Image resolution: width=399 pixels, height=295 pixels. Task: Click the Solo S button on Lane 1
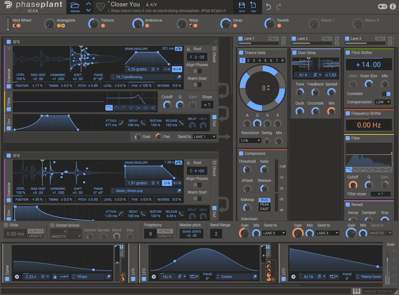(283, 43)
